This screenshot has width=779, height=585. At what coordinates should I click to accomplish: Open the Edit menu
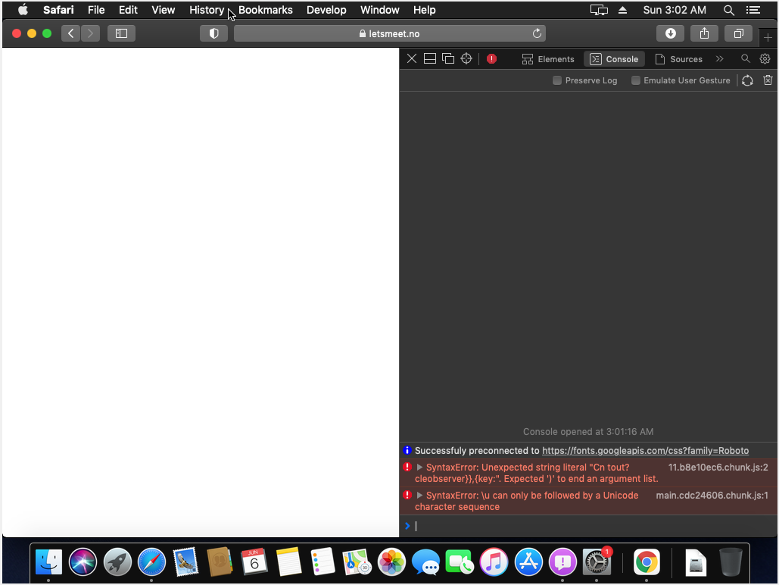(128, 10)
